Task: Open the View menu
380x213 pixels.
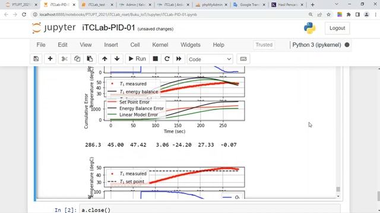Action: pos(85,45)
